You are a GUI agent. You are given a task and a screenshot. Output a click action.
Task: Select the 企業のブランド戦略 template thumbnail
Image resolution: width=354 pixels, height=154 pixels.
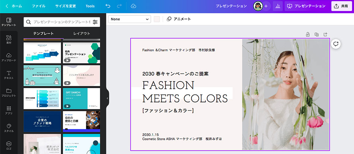click(x=42, y=121)
